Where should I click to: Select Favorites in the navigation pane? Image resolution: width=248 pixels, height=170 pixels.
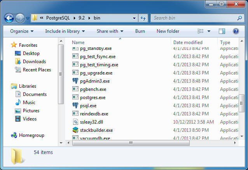(28, 45)
